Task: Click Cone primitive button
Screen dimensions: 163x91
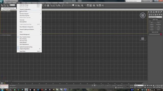Action: (158, 23)
